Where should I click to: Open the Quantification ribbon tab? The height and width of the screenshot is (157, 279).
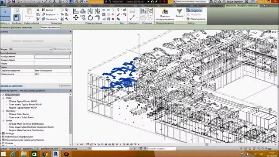[x=183, y=6]
